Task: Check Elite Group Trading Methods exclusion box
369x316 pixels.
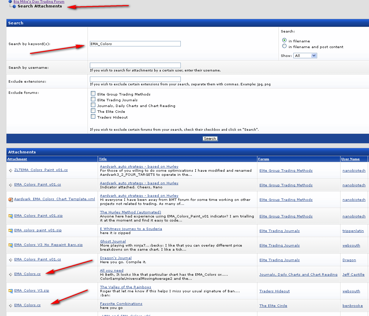Action: coord(93,93)
